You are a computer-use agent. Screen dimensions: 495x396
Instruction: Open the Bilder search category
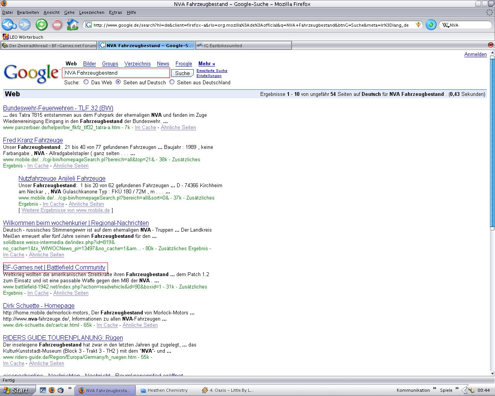coord(89,64)
